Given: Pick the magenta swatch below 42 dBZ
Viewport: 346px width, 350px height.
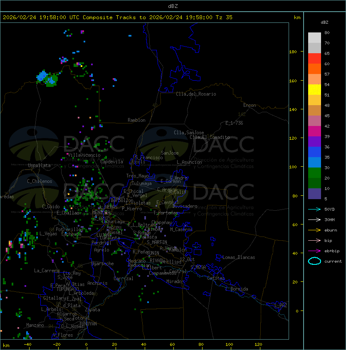Looking at the screenshot, I should point(314,131).
